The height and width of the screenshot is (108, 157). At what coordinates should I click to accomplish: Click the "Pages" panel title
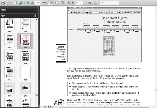click(x=3, y=10)
